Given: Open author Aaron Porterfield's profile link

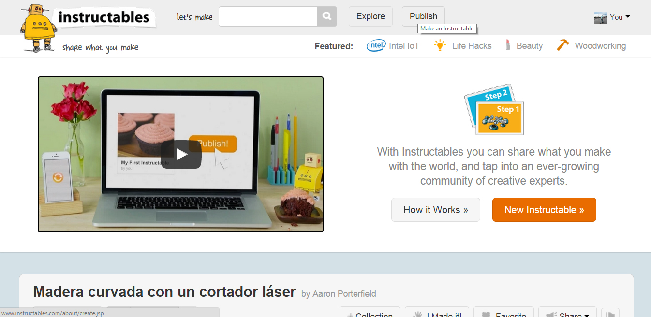Looking at the screenshot, I should [344, 294].
